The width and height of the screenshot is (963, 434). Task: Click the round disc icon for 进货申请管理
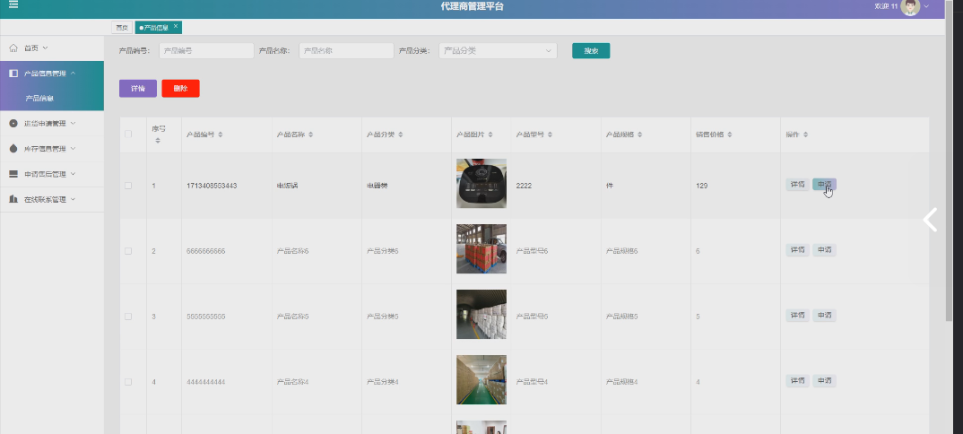click(13, 124)
